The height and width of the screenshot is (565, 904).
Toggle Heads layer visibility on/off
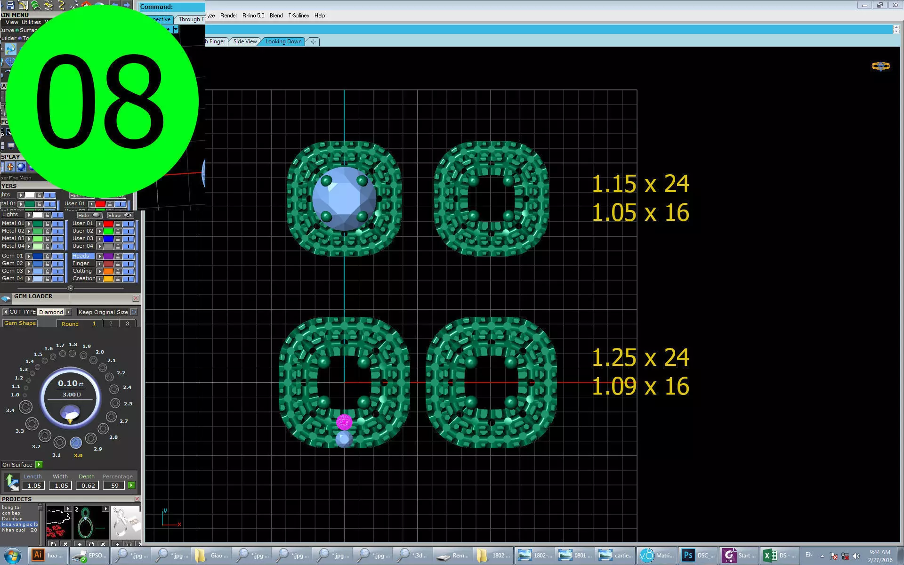click(x=128, y=256)
